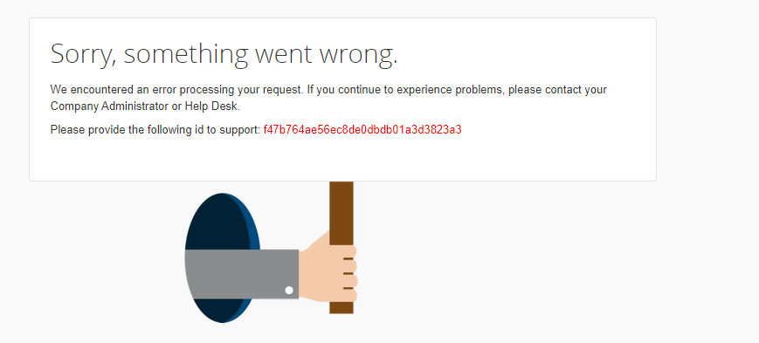Click the gray suit sleeve
The width and height of the screenshot is (759, 343).
pyautogui.click(x=242, y=274)
